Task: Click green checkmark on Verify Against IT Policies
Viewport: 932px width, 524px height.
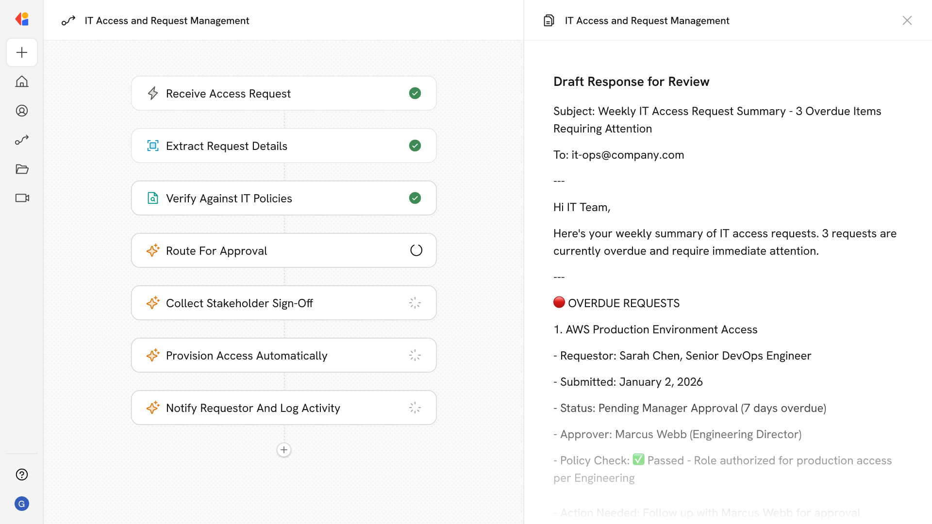Action: (415, 198)
